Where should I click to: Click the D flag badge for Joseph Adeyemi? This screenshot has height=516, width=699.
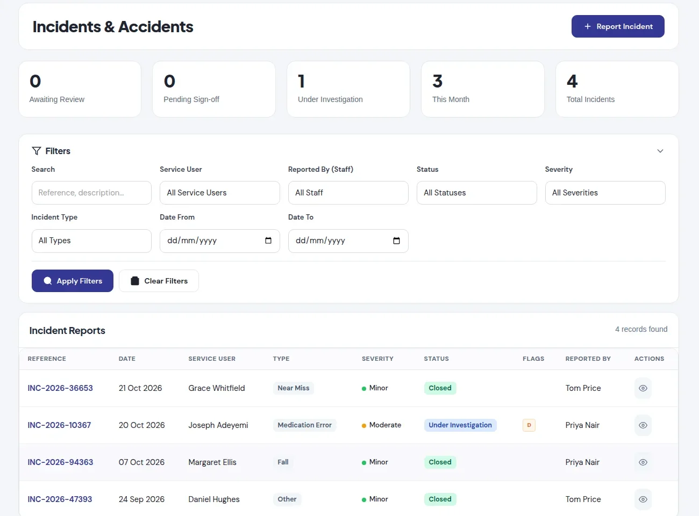529,425
